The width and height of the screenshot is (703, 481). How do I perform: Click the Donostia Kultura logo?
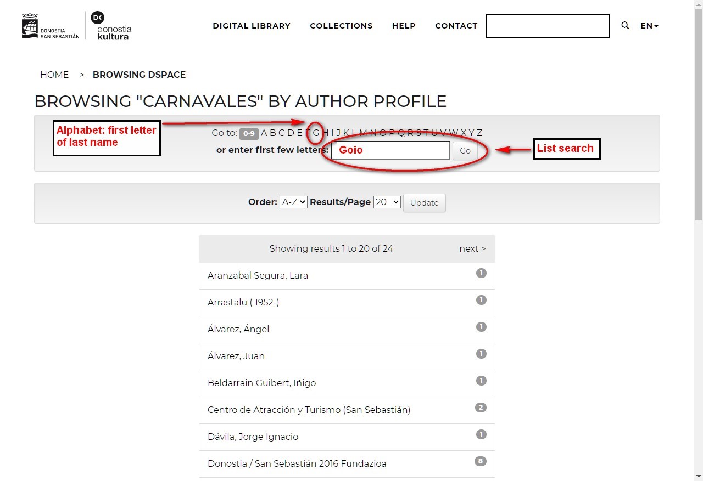(111, 26)
